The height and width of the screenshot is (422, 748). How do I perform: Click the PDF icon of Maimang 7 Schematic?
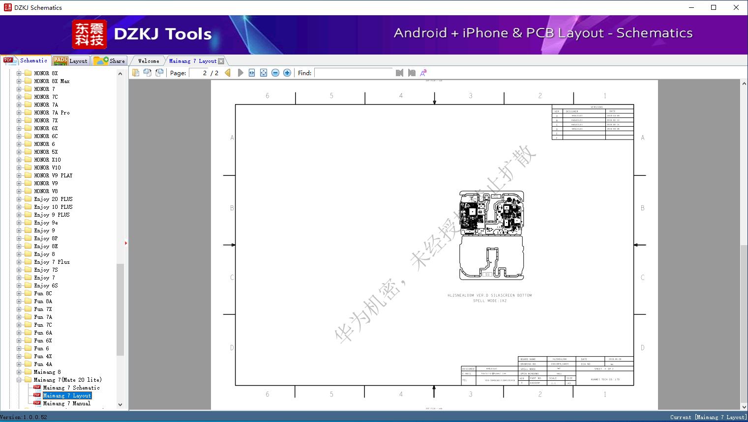click(x=37, y=388)
